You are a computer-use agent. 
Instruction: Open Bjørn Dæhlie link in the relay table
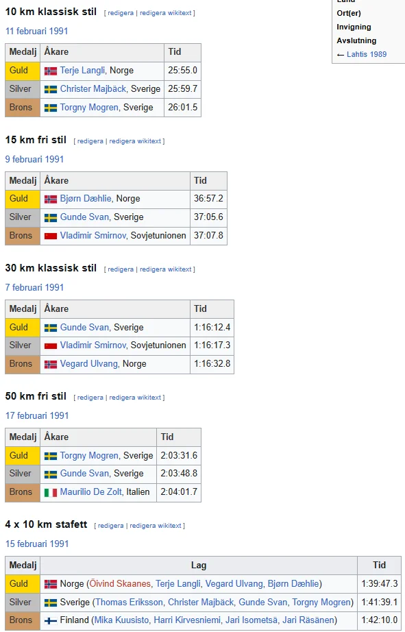tap(293, 583)
